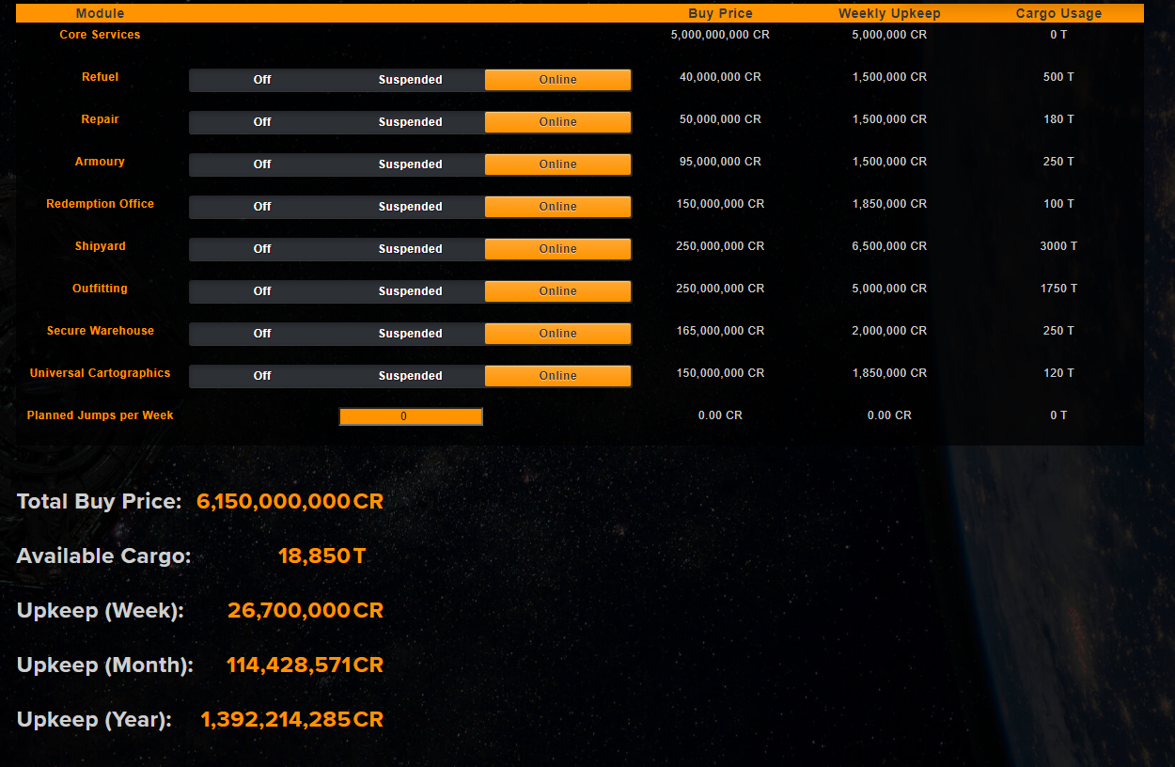Viewport: 1175px width, 767px height.
Task: Suspend Universal Cartographics module
Action: 410,376
